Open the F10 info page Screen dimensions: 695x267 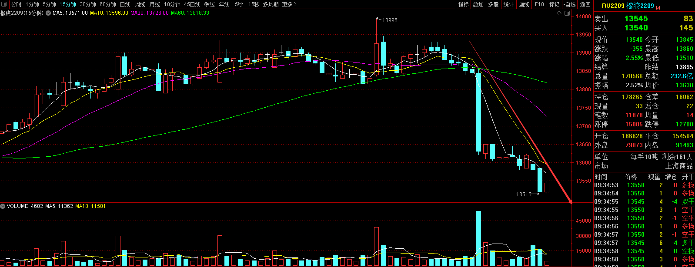click(x=539, y=4)
